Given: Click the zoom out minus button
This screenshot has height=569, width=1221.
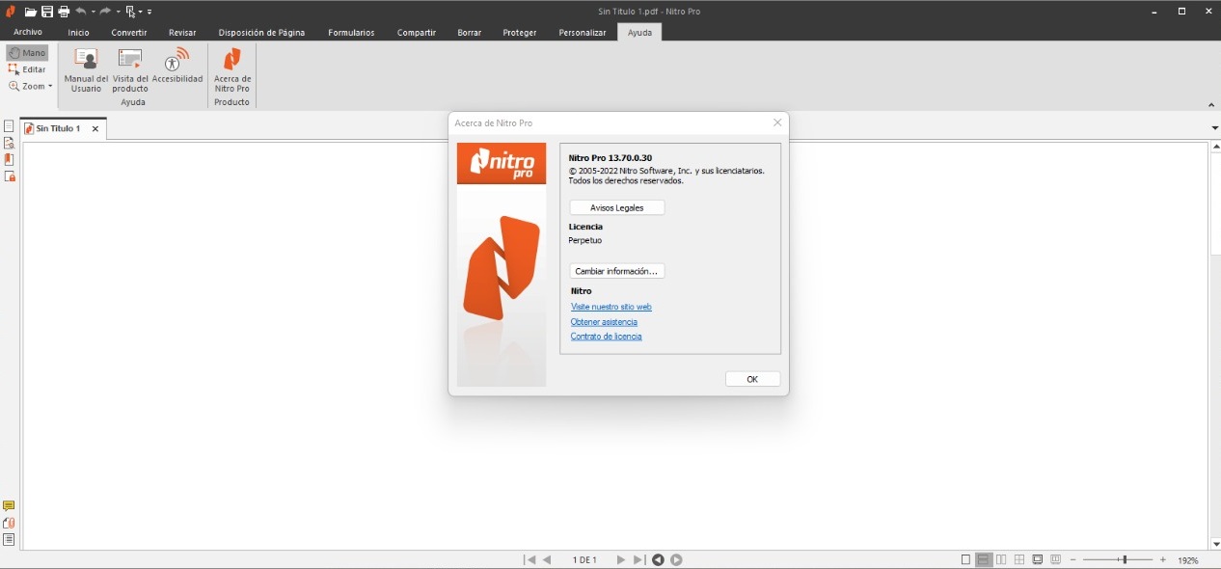Looking at the screenshot, I should 1073,559.
